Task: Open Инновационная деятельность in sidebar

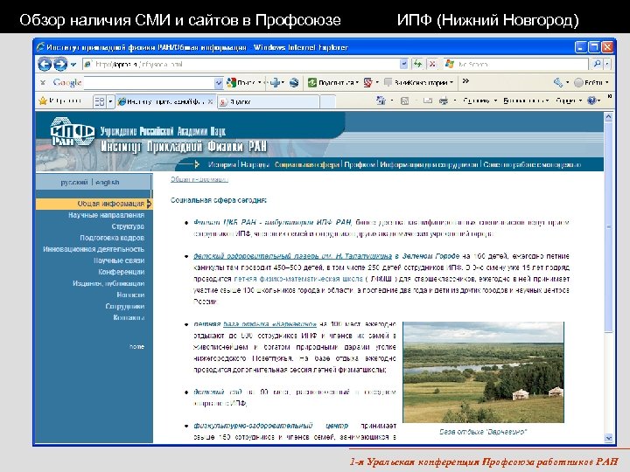Action: point(94,249)
